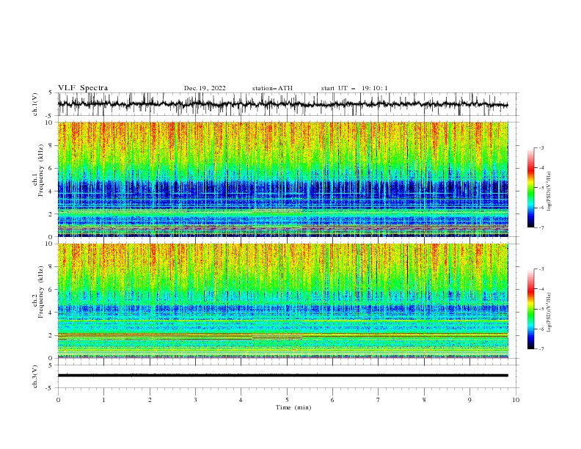The height and width of the screenshot is (449, 581).
Task: Click the "8" kHz tick of ch.1 spectrogram
Action: [x=51, y=145]
